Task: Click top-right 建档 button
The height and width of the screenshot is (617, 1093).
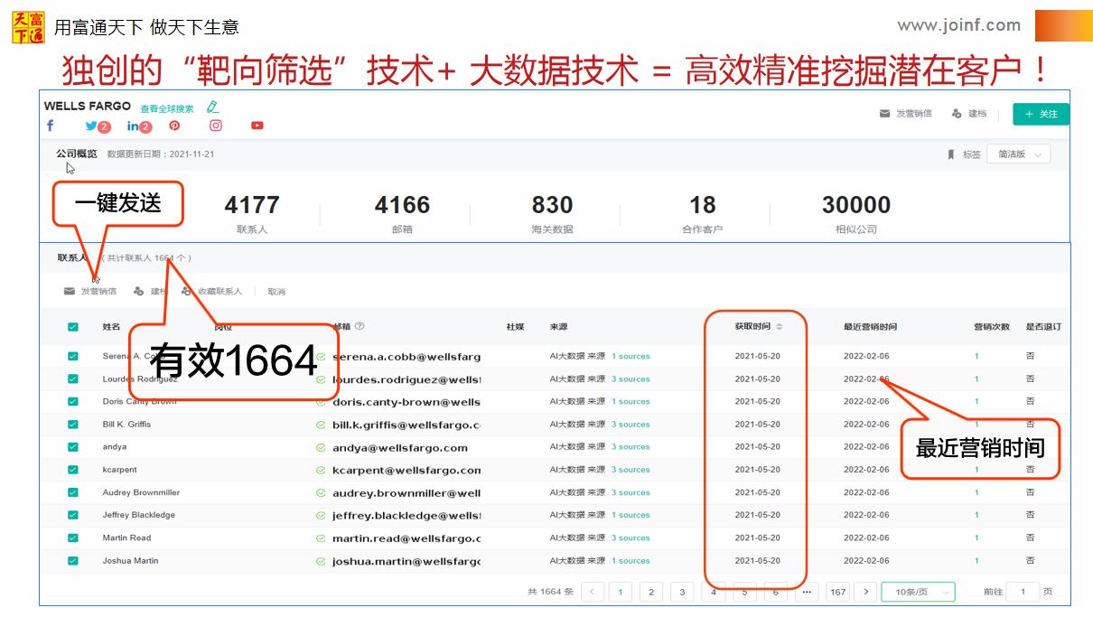Action: [x=968, y=114]
